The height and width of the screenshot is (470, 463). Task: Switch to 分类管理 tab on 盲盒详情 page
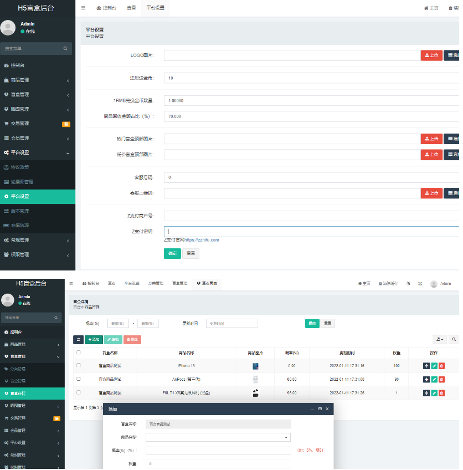pos(156,283)
